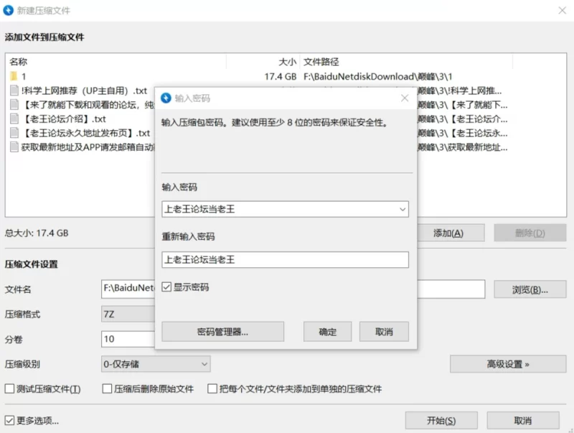Select the folder icon of item 1
574x433 pixels.
point(14,76)
